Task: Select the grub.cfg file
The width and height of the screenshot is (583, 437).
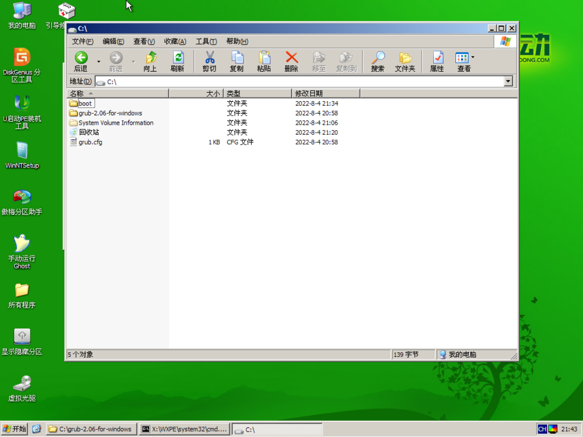Action: (x=86, y=142)
